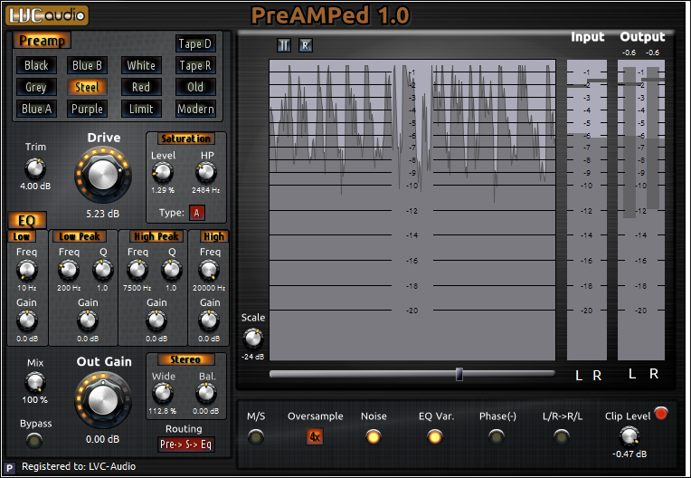Toggle the M/S mode switch
Image resolution: width=691 pixels, height=478 pixels.
click(256, 437)
